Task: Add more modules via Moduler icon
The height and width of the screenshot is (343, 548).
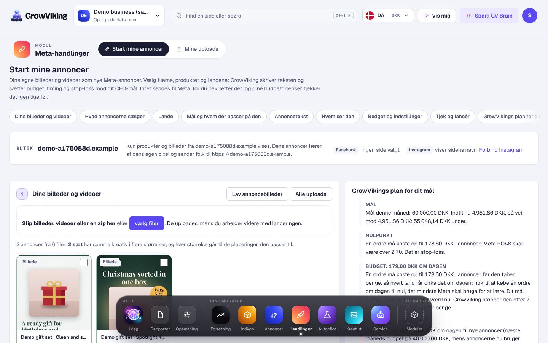Action: 414,315
